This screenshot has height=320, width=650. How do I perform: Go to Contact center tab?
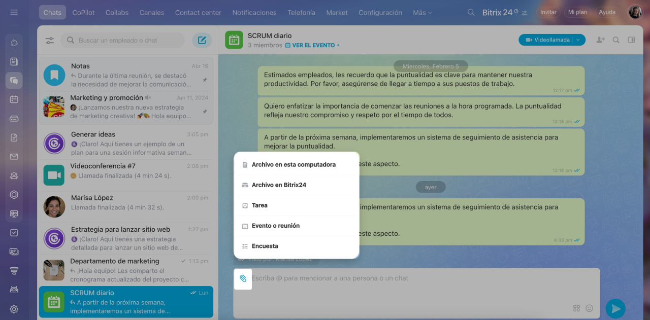(198, 12)
